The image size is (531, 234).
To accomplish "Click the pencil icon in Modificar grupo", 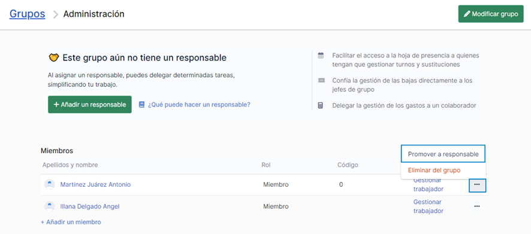I will pos(467,14).
